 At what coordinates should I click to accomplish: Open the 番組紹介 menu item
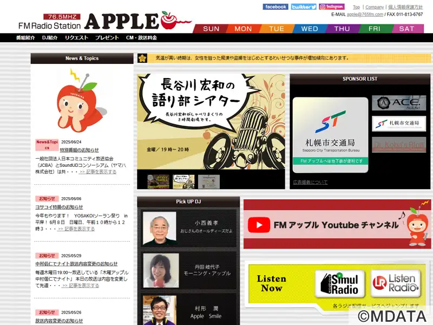click(25, 37)
